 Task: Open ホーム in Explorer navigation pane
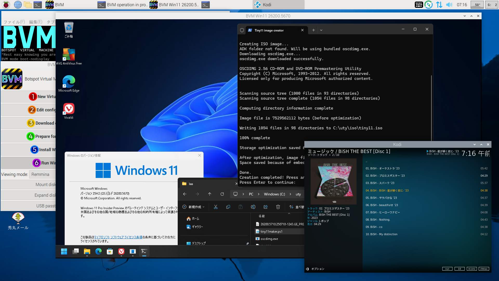pyautogui.click(x=193, y=219)
